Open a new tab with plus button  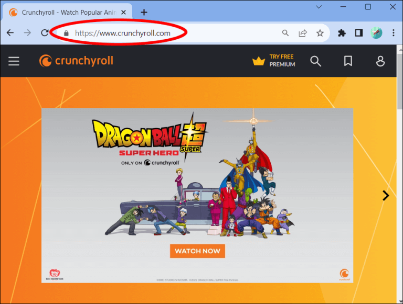coord(144,12)
